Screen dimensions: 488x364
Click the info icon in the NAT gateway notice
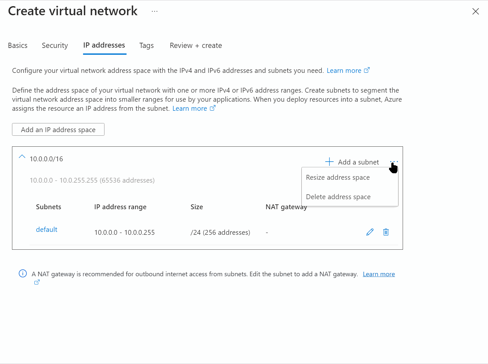(22, 274)
